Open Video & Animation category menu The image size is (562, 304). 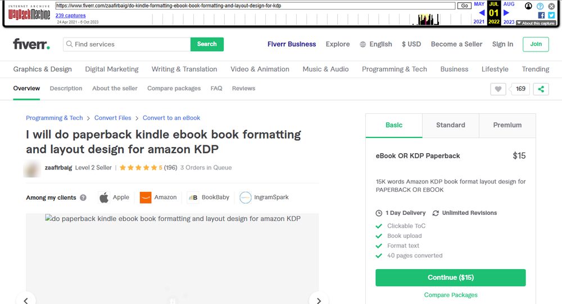(x=260, y=69)
